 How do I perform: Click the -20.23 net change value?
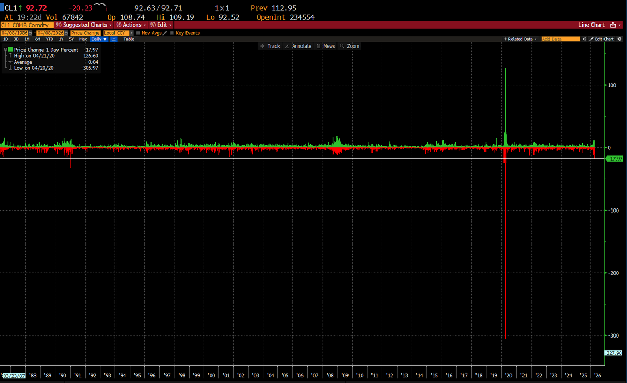(81, 8)
